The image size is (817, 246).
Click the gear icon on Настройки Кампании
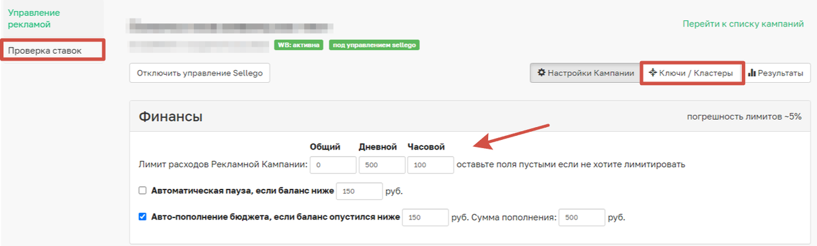(x=542, y=73)
